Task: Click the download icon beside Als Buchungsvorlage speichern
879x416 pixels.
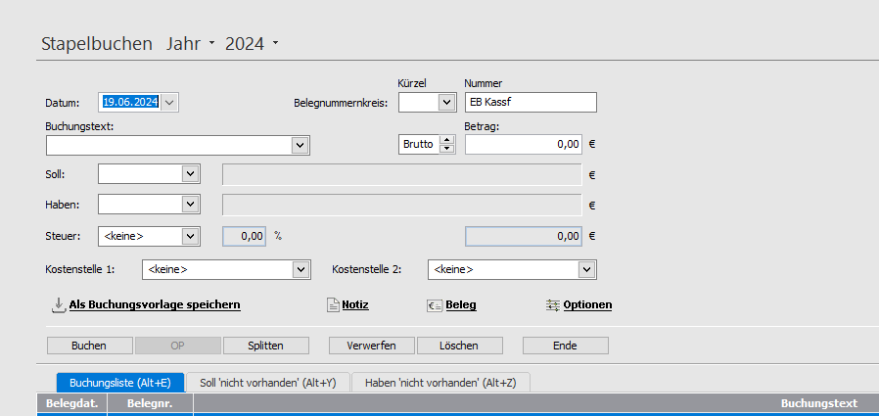Action: point(58,305)
